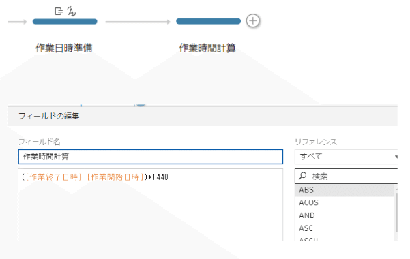Click the [作業終了日時] field in the formula
Screen dimensions: 410x259
(x=54, y=177)
